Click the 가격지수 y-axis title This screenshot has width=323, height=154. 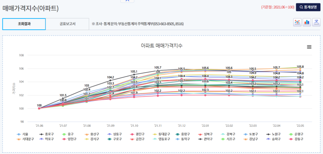click(14, 89)
